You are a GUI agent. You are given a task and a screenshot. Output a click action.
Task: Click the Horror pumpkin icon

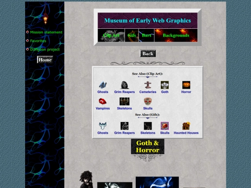click(186, 85)
